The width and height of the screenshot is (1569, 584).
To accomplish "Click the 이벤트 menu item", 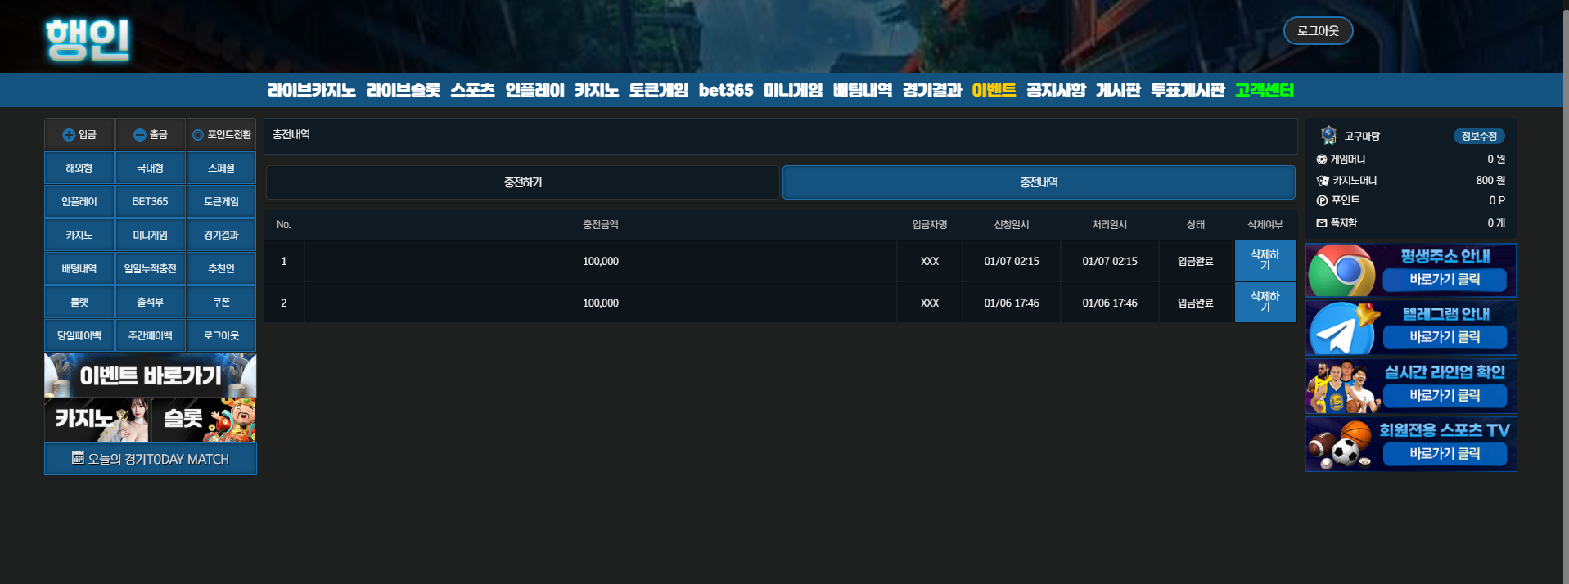I will coord(994,90).
